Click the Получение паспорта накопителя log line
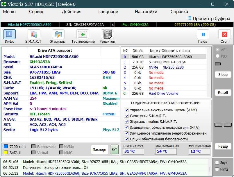 pyautogui.click(x=56, y=168)
